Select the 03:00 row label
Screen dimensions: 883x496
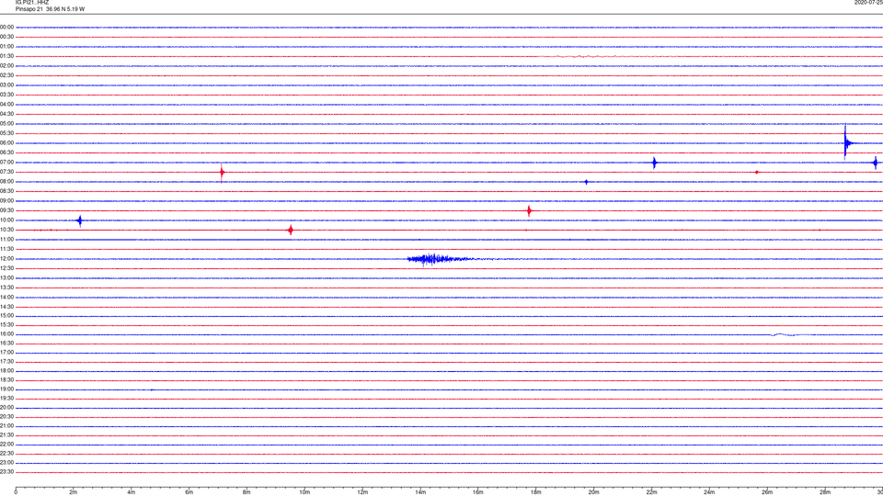pos(6,85)
